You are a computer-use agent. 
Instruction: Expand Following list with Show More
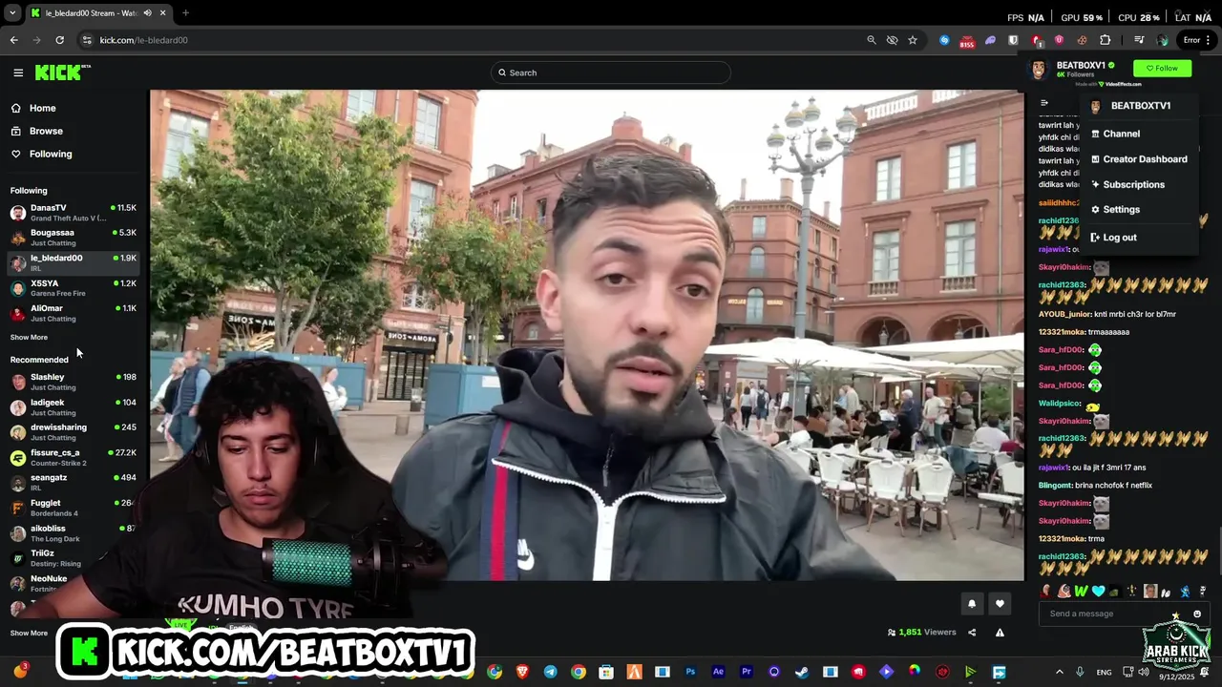(x=29, y=337)
